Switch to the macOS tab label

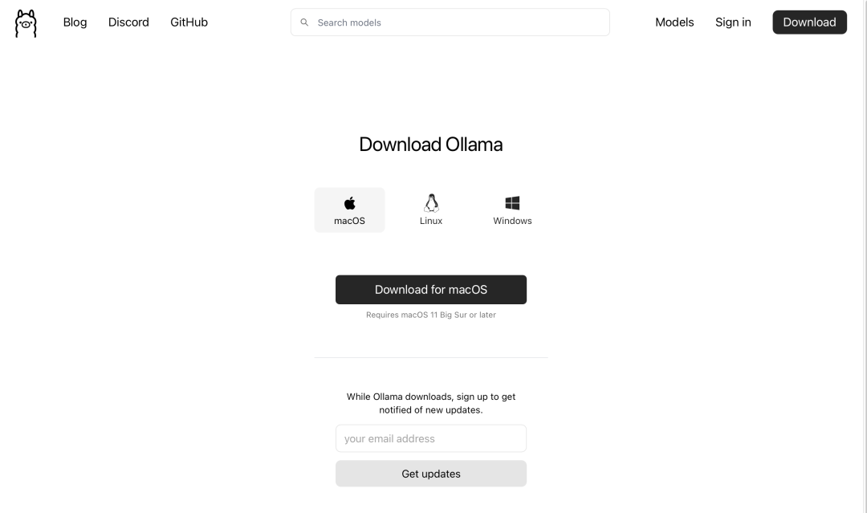point(349,221)
